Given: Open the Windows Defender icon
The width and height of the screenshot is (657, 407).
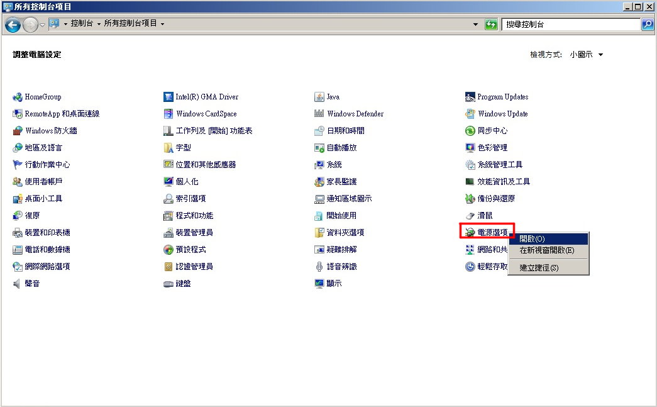Looking at the screenshot, I should click(319, 114).
